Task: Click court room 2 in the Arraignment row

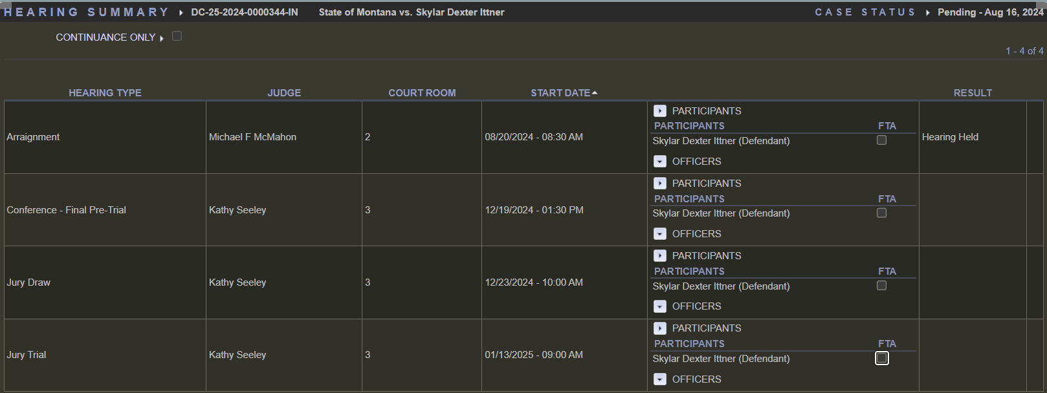Action: click(x=368, y=137)
